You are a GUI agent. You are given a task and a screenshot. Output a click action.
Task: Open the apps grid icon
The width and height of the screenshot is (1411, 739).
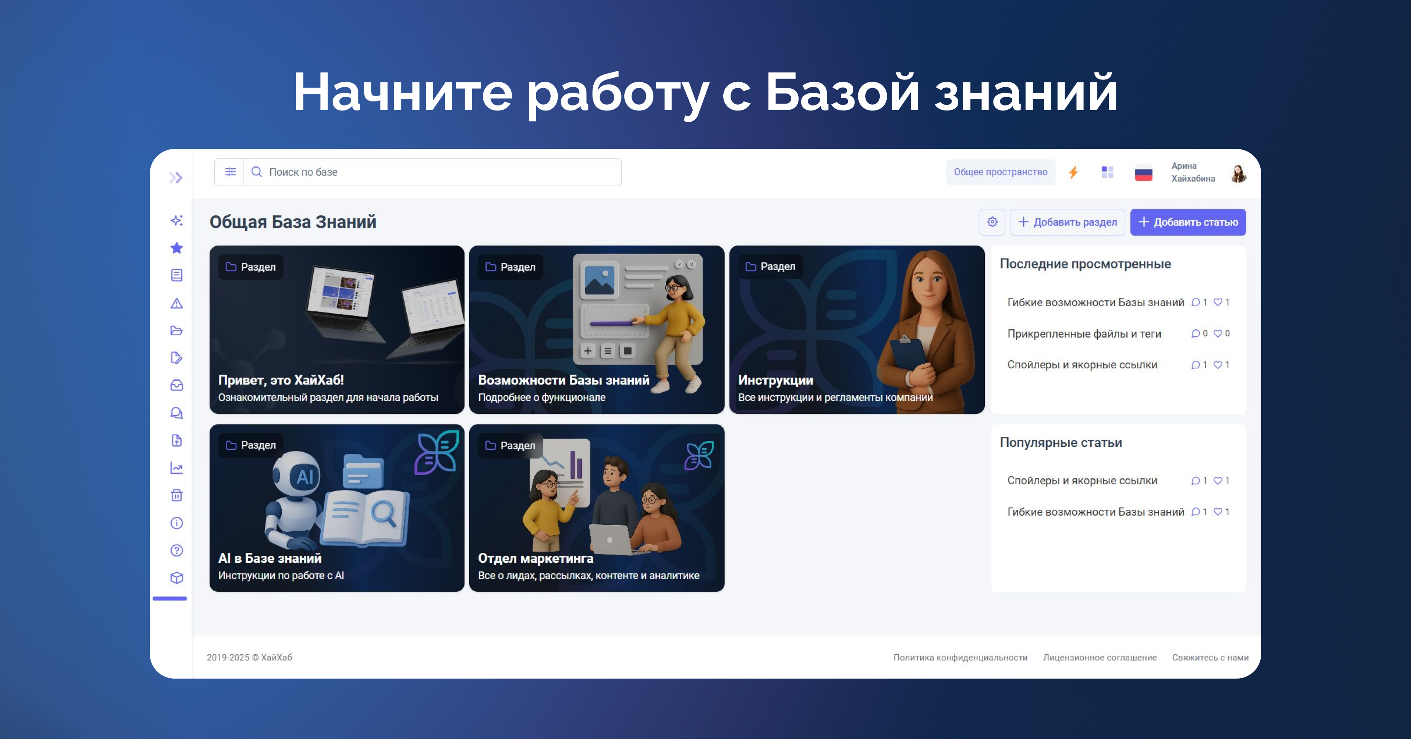(1107, 173)
